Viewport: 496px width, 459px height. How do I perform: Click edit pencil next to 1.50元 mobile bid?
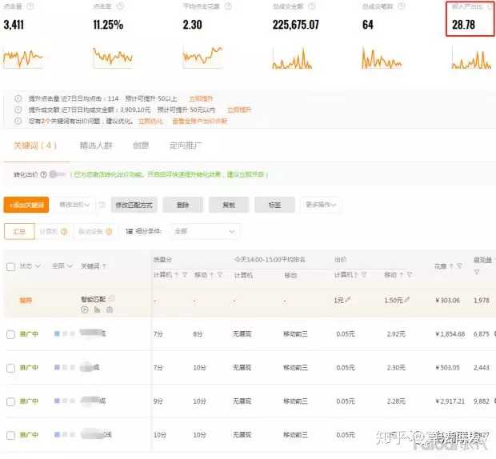pyautogui.click(x=407, y=300)
